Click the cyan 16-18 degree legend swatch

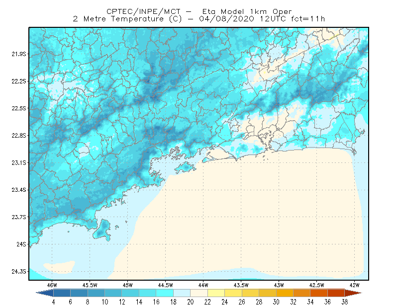click(165, 293)
